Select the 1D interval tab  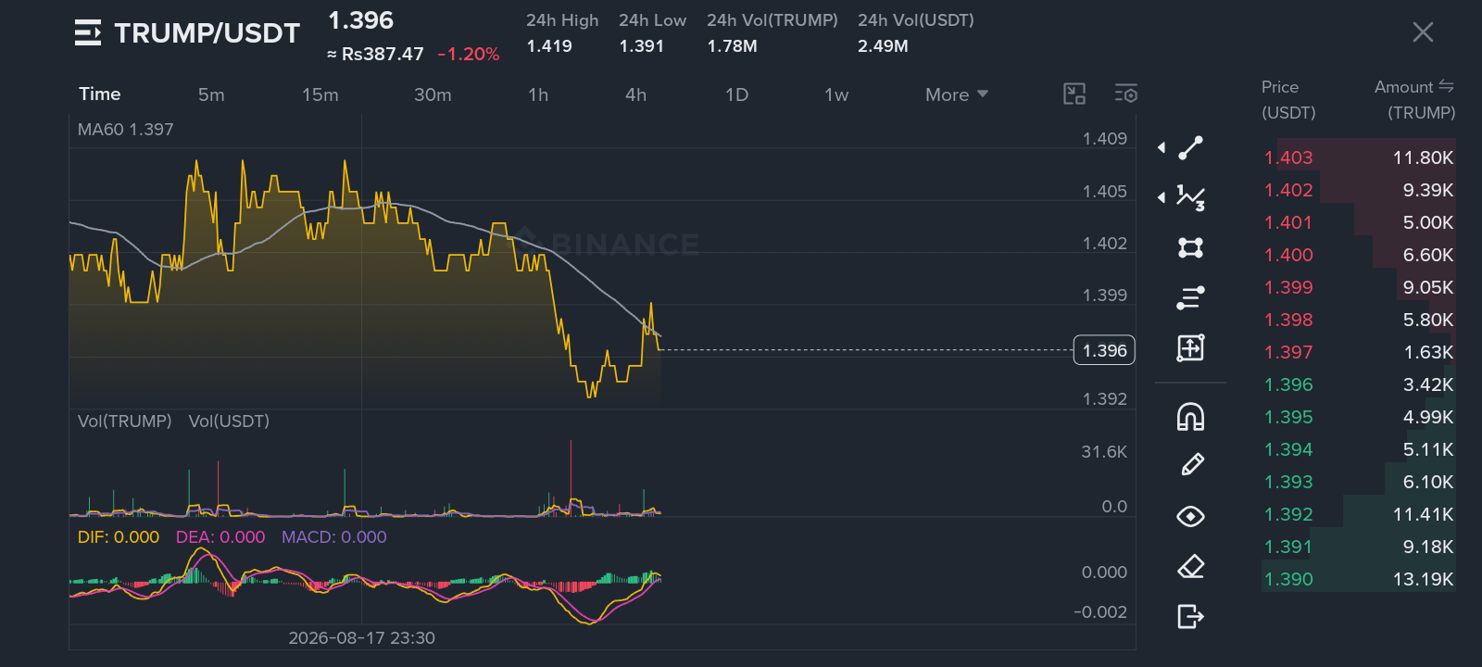pos(736,94)
